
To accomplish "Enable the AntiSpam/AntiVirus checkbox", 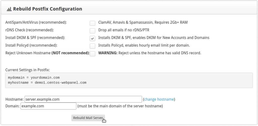I will tap(92, 23).
